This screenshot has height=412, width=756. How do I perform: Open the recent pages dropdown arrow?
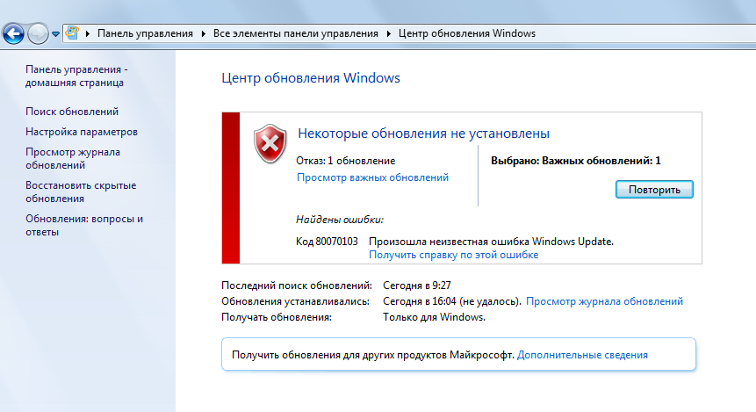pos(55,34)
